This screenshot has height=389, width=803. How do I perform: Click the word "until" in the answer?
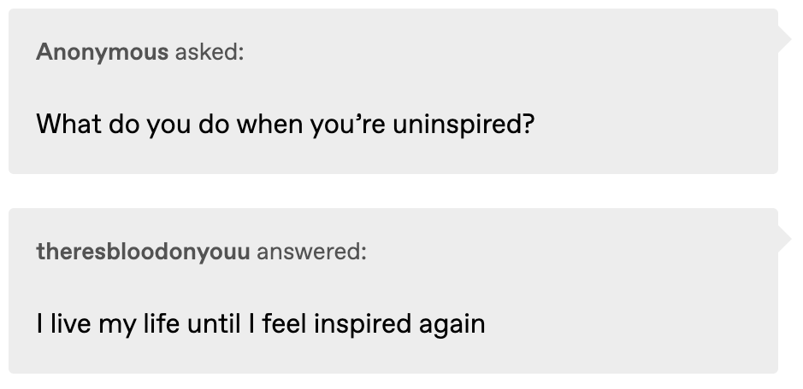[x=214, y=323]
